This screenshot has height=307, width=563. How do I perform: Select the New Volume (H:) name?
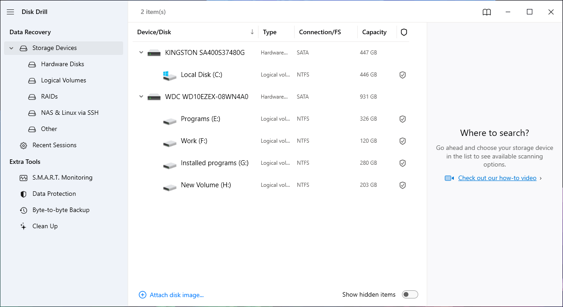[206, 185]
